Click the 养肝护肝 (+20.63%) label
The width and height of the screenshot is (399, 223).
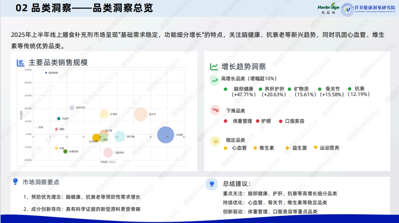274,92
